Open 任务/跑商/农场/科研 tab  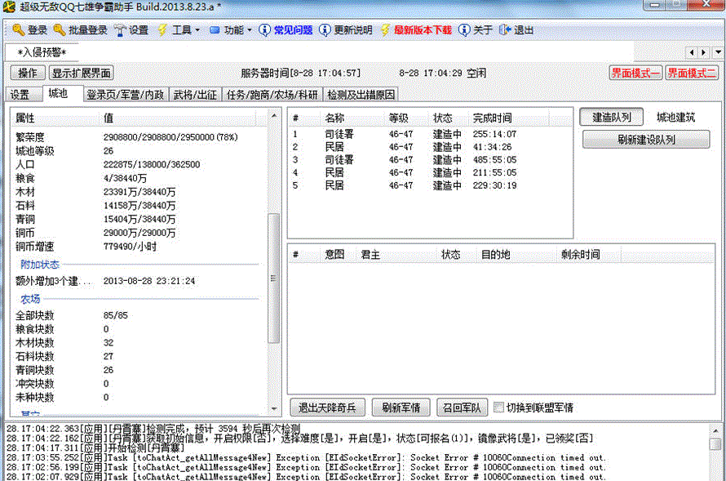tap(272, 95)
